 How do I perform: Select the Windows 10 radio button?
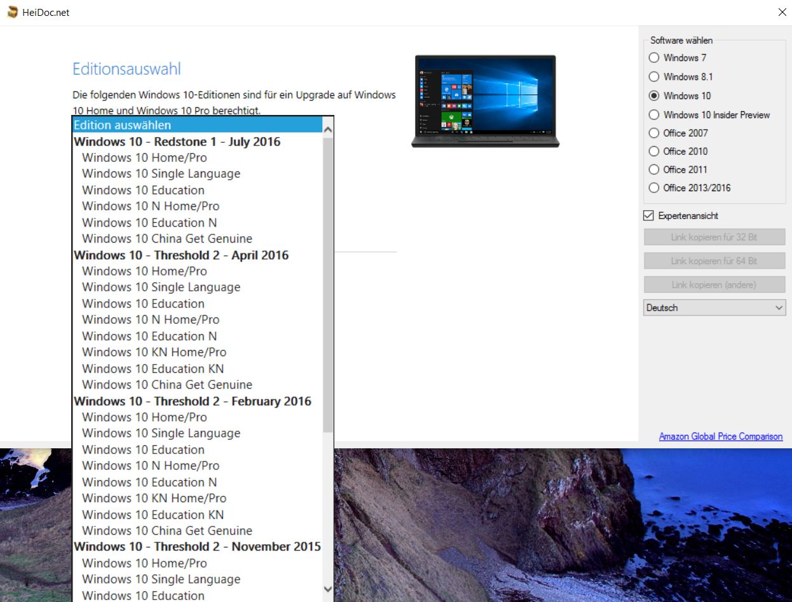click(x=653, y=96)
